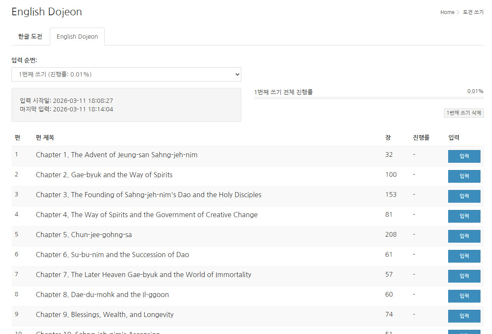This screenshot has height=334, width=492.
Task: Click 입력 button for Chapter 4
Action: 463,216
